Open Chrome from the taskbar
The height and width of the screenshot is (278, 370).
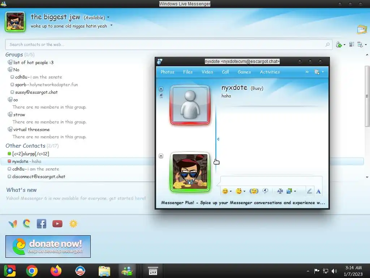click(x=32, y=271)
